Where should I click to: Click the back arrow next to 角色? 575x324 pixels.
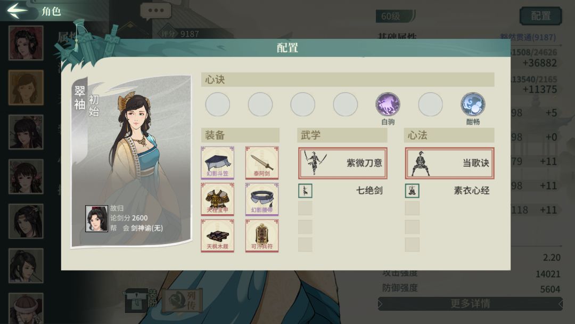click(x=17, y=10)
